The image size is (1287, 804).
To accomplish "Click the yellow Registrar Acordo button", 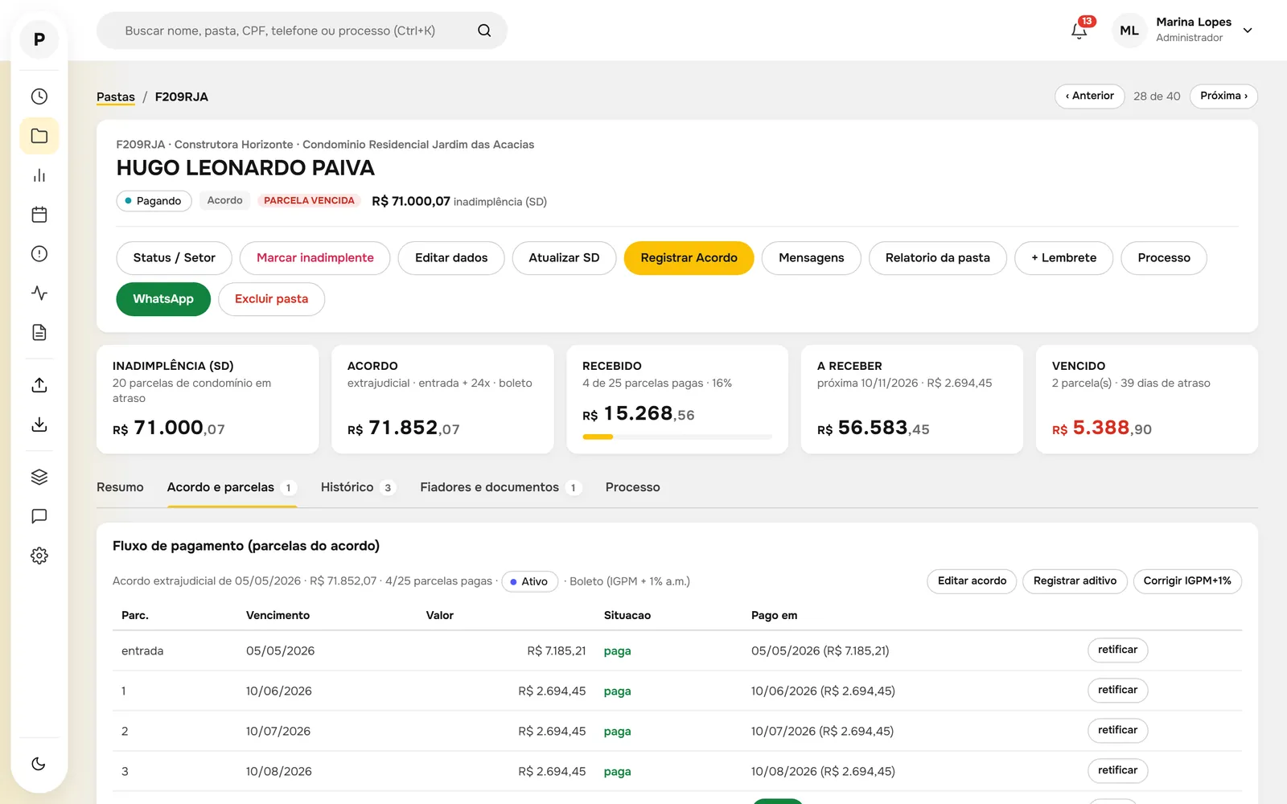I will (x=689, y=258).
